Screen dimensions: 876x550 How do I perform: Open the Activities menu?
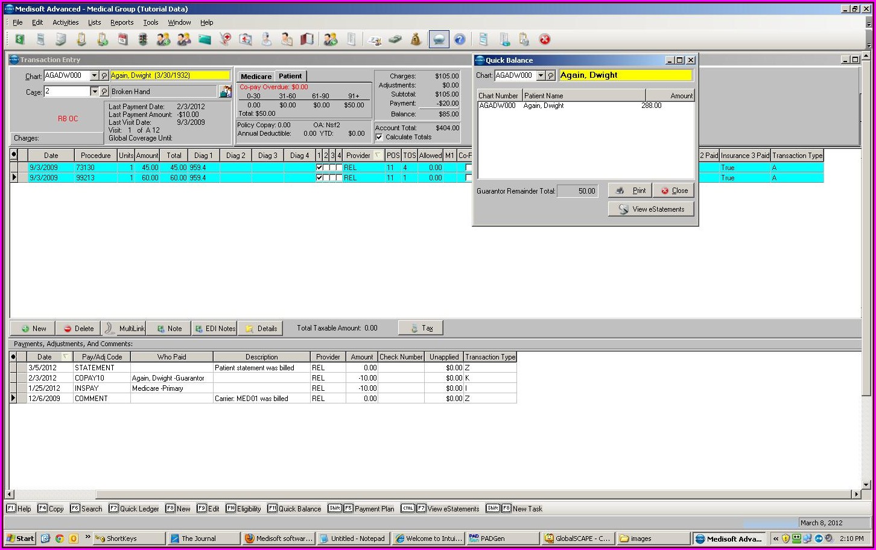(x=65, y=22)
